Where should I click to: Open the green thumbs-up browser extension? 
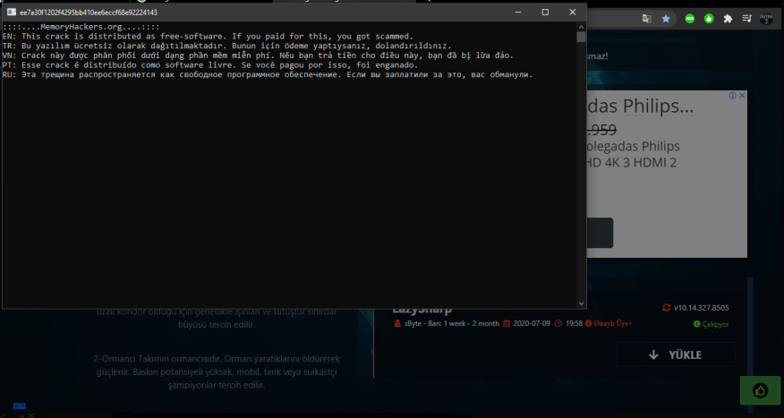click(709, 19)
